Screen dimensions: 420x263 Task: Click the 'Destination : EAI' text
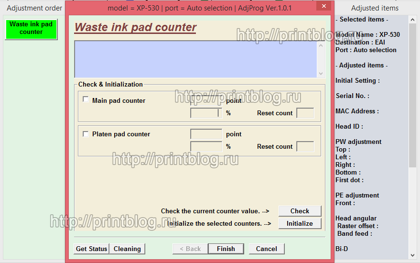[360, 43]
